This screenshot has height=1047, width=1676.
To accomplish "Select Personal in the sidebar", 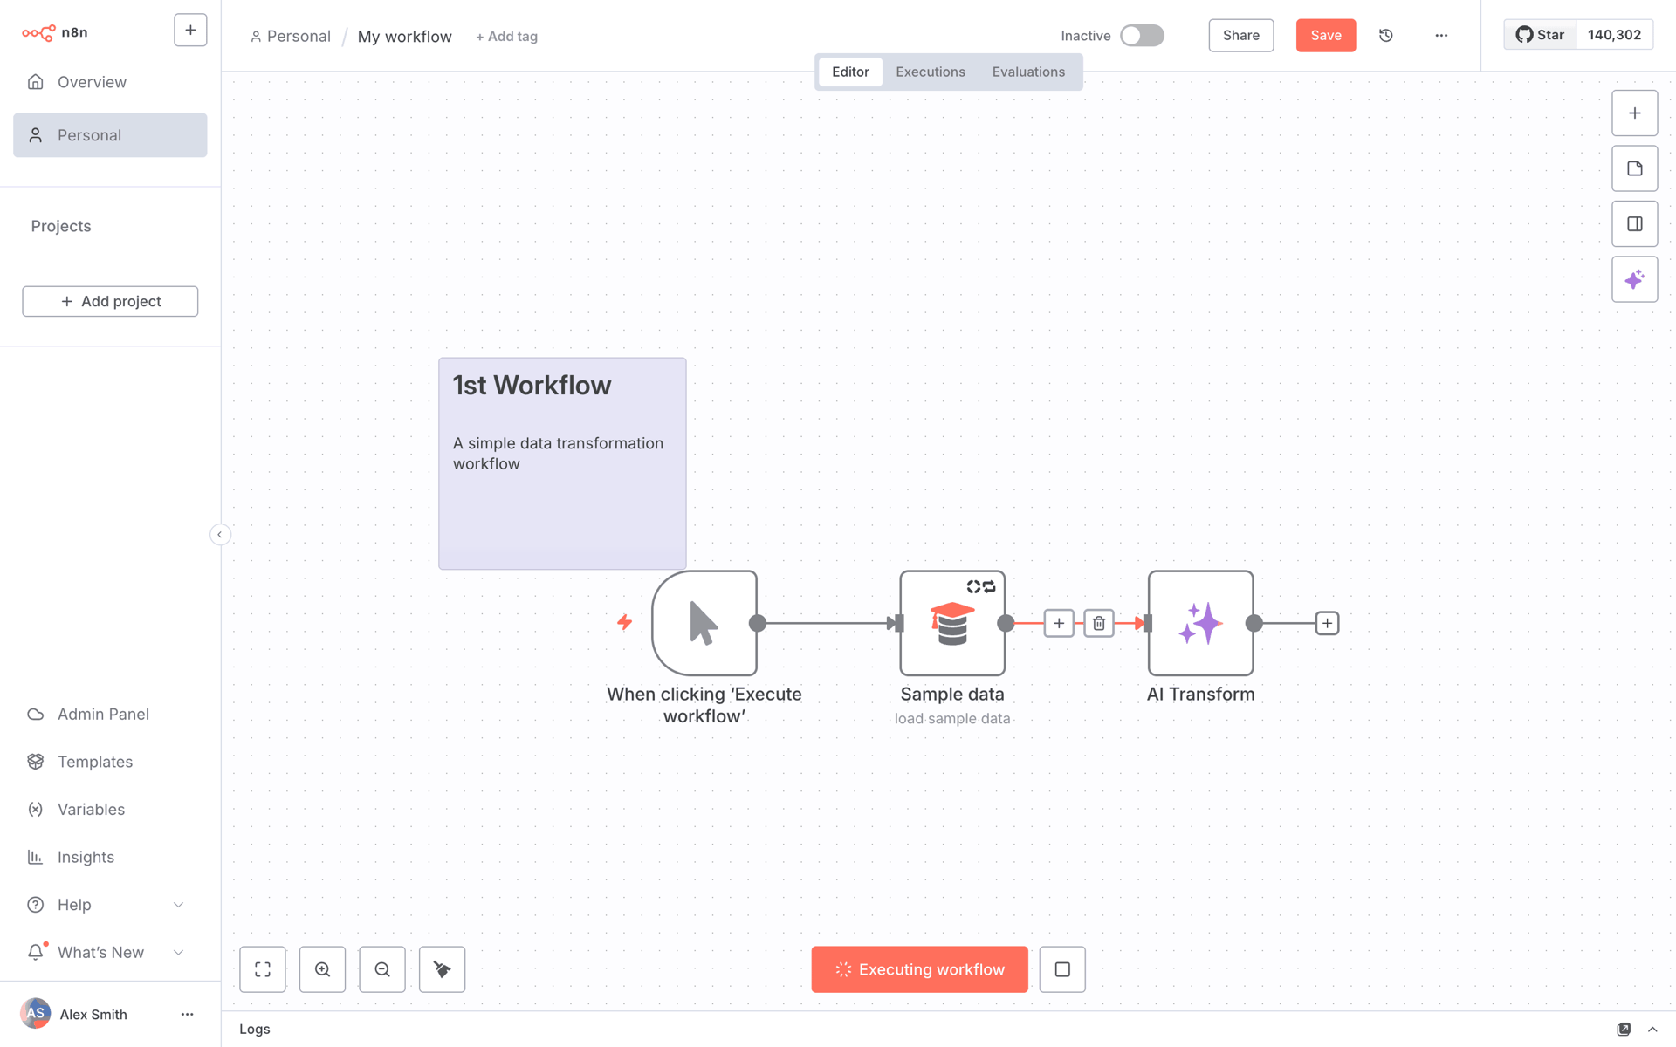I will [x=110, y=135].
